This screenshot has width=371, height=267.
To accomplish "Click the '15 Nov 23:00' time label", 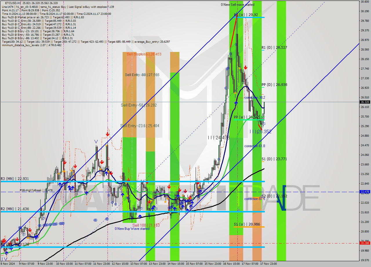I will [213, 264].
